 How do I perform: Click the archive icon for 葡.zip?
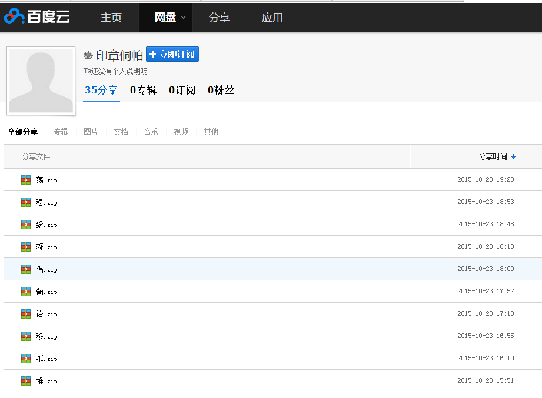(25, 292)
